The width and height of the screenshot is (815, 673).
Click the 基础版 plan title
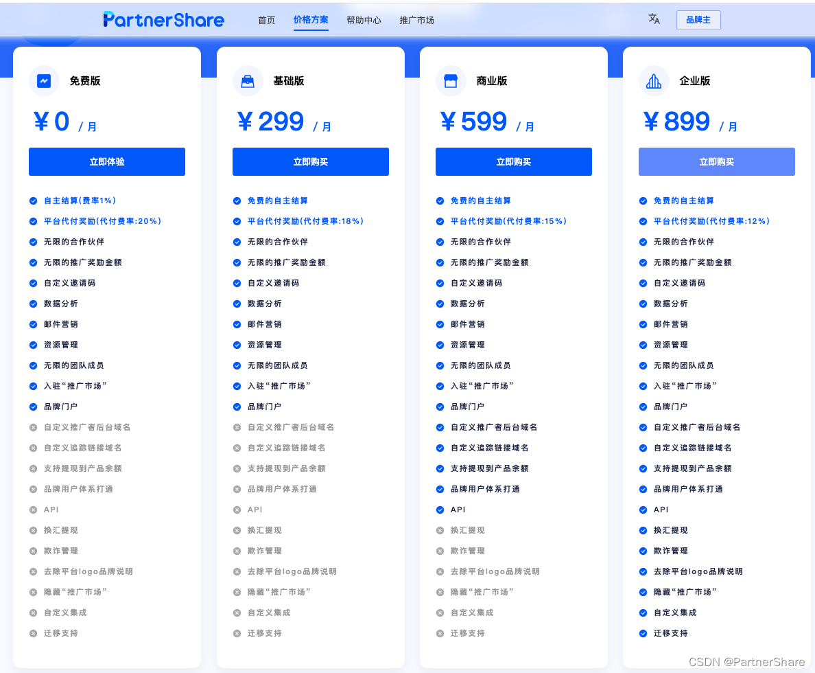[x=289, y=80]
